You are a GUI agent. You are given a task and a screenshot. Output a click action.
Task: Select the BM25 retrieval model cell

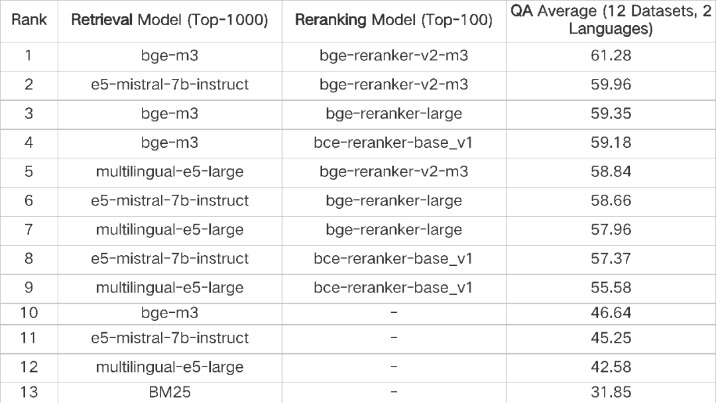click(x=170, y=392)
